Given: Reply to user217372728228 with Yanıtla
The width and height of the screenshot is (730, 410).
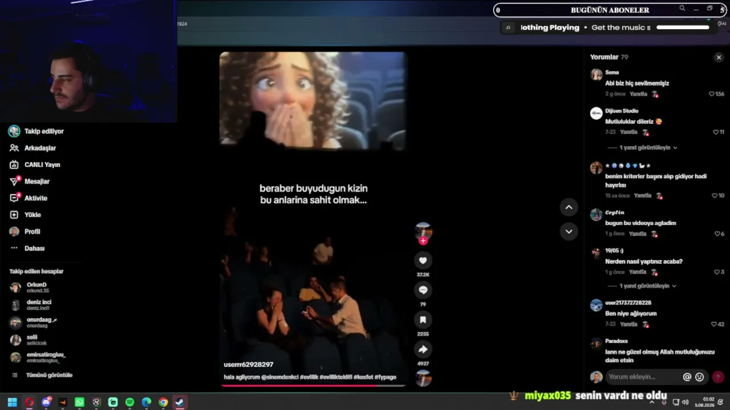Looking at the screenshot, I should pos(628,325).
